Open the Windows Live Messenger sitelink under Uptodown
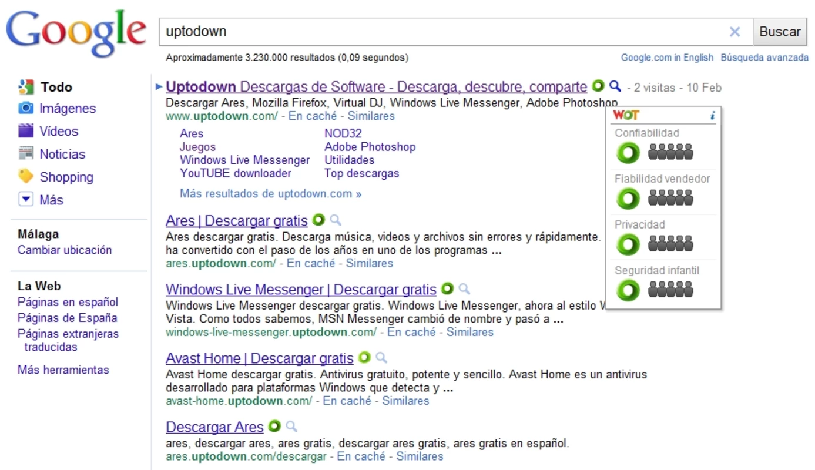This screenshot has height=470, width=815. click(x=244, y=160)
